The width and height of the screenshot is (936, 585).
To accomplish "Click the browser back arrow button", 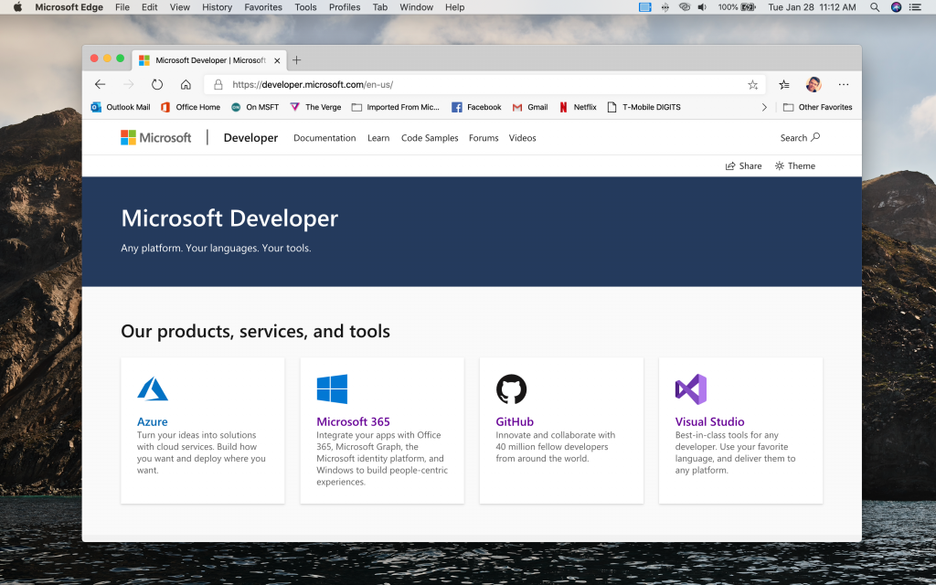I will pyautogui.click(x=101, y=84).
